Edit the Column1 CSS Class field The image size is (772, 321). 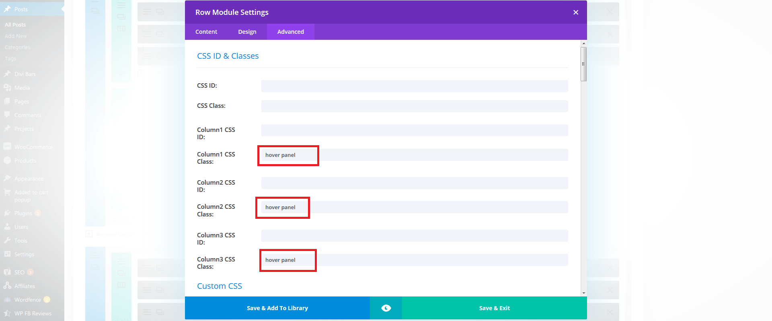414,155
